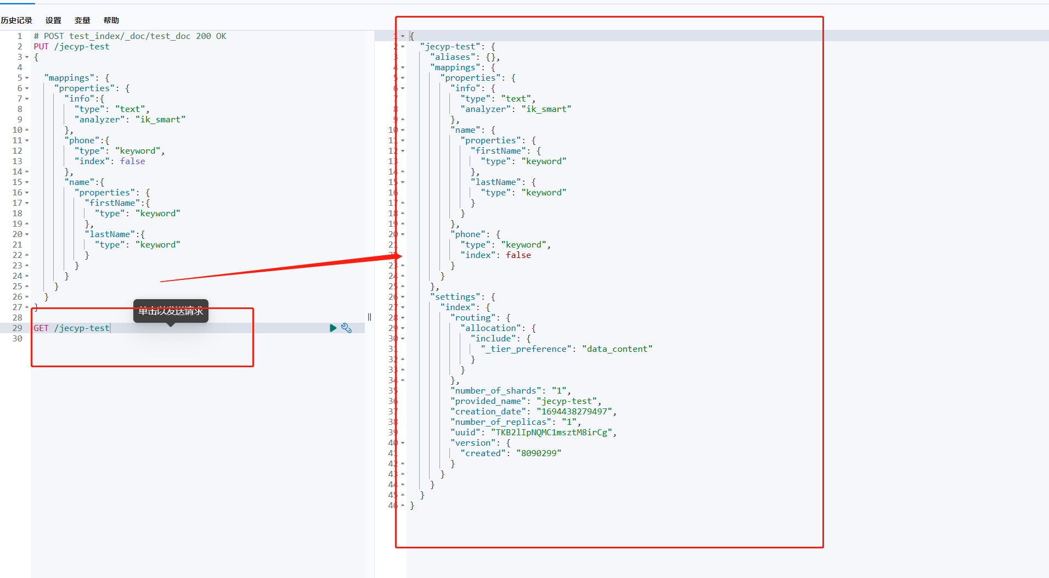Collapse the "version" block in response output
This screenshot has width=1049, height=578.
pyautogui.click(x=403, y=443)
